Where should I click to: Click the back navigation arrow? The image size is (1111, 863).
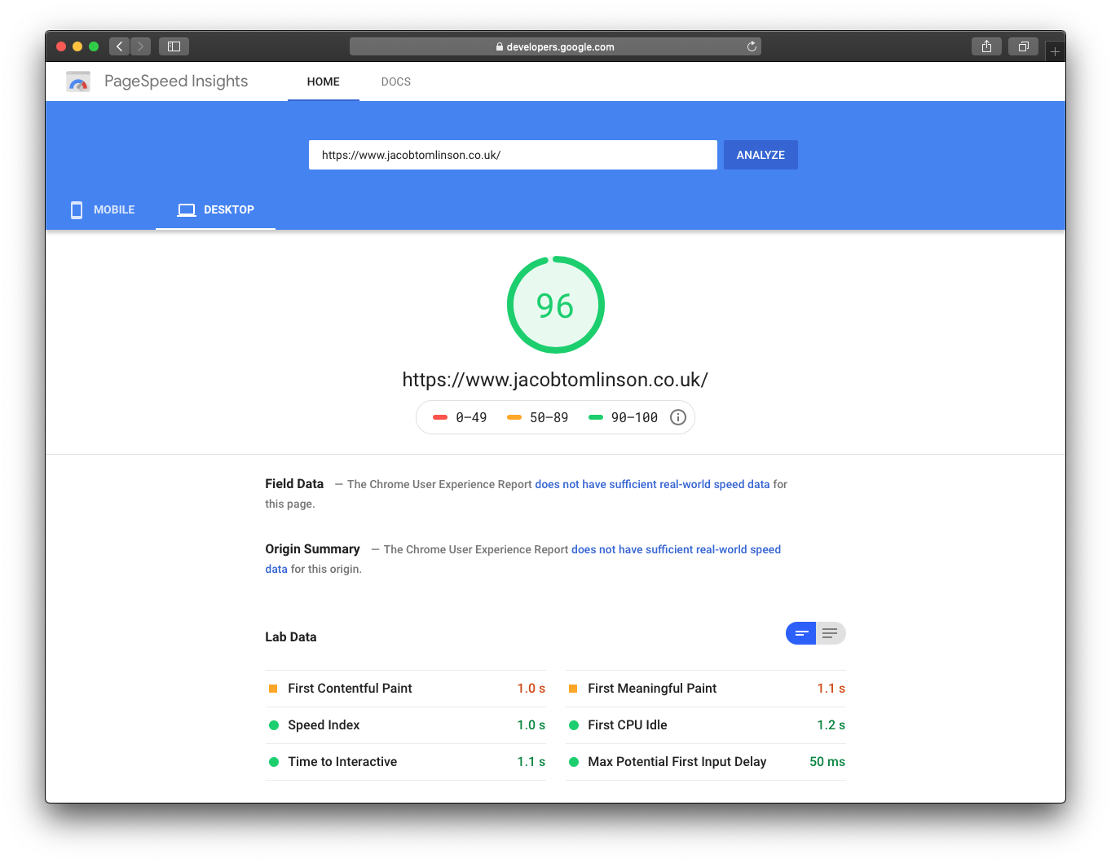coord(119,46)
